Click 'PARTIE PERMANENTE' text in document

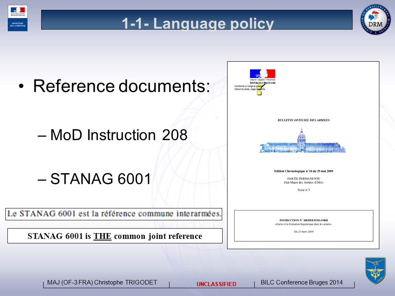tap(304, 179)
